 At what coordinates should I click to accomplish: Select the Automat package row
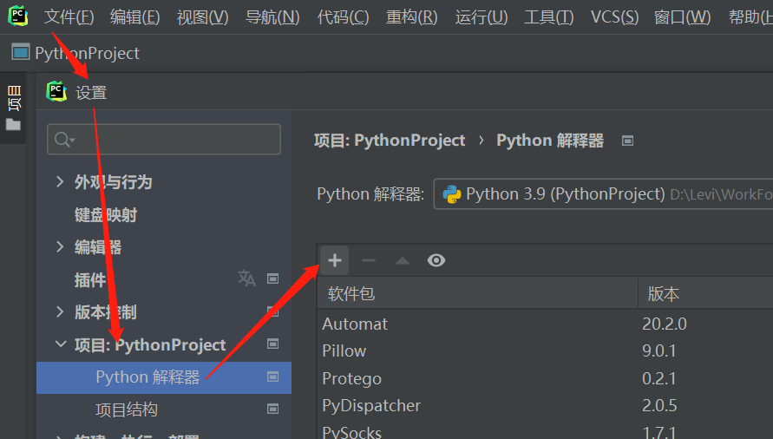click(545, 324)
